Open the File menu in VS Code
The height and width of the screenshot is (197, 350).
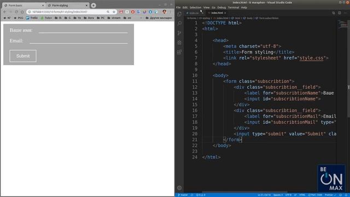point(178,7)
